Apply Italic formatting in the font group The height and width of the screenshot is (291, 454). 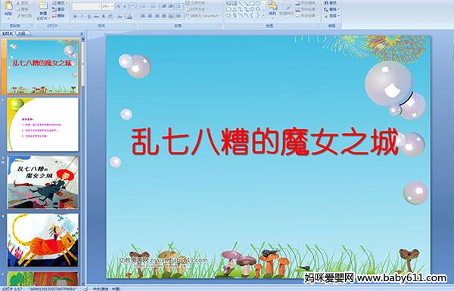[82, 17]
